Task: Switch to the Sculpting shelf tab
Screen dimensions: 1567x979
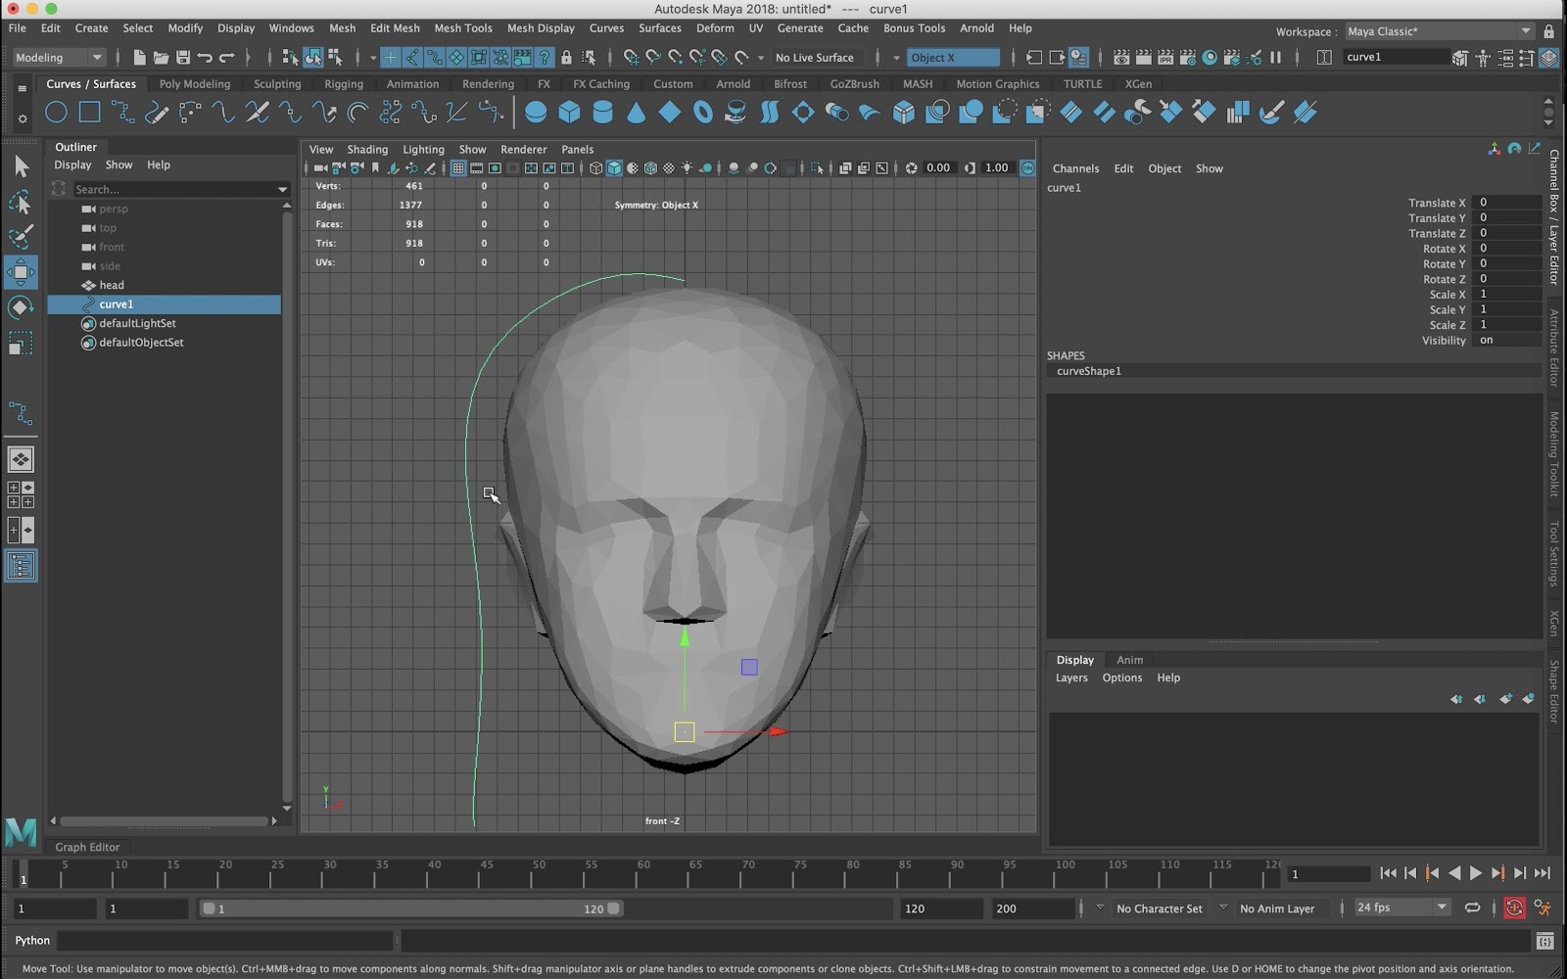Action: pyautogui.click(x=277, y=84)
